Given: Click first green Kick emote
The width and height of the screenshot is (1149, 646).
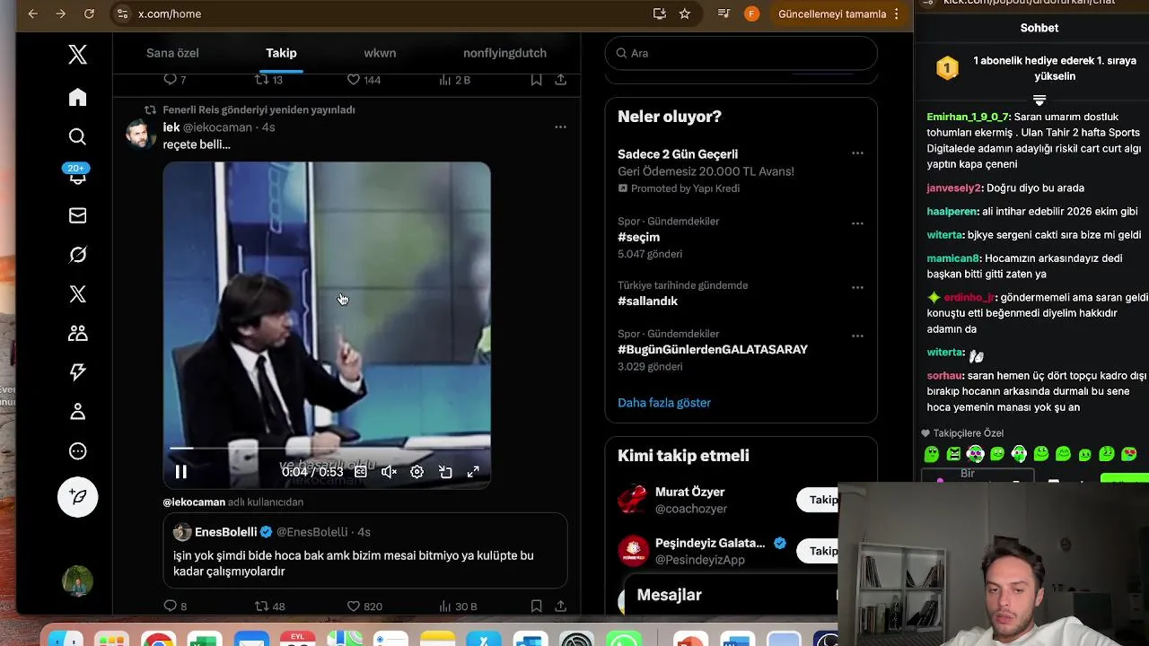Looking at the screenshot, I should tap(932, 454).
